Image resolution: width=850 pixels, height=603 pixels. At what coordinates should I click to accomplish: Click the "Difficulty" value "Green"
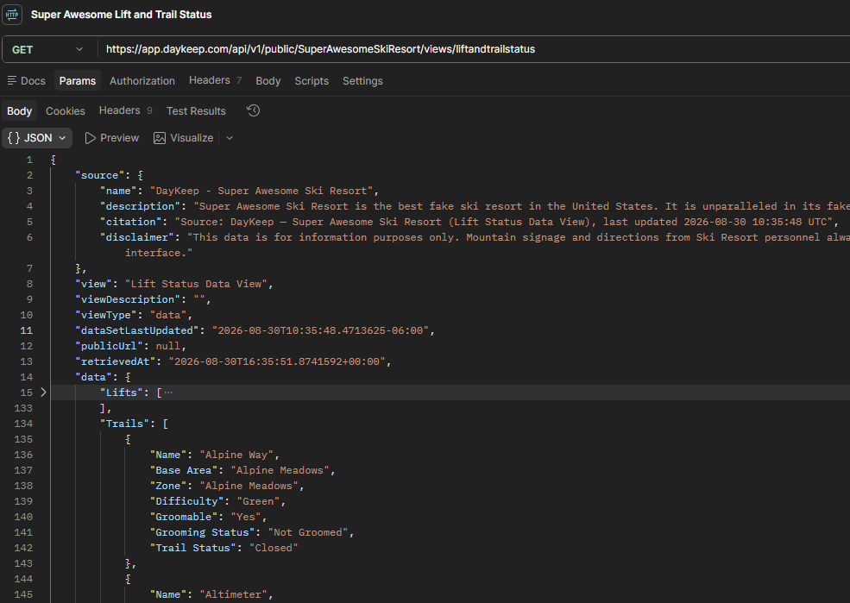[258, 501]
